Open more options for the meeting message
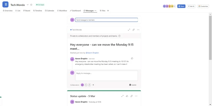The width and height of the screenshot is (212, 106). tap(138, 30)
